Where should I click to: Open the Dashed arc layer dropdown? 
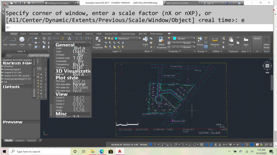pyautogui.click(x=128, y=39)
